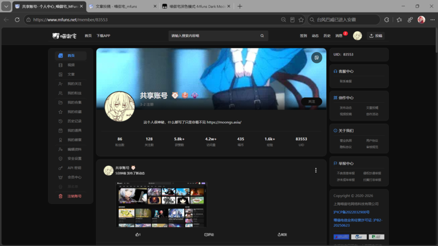Image resolution: width=438 pixels, height=246 pixels.
Task: Like the post with the thumbs-up icon
Action: click(138, 234)
